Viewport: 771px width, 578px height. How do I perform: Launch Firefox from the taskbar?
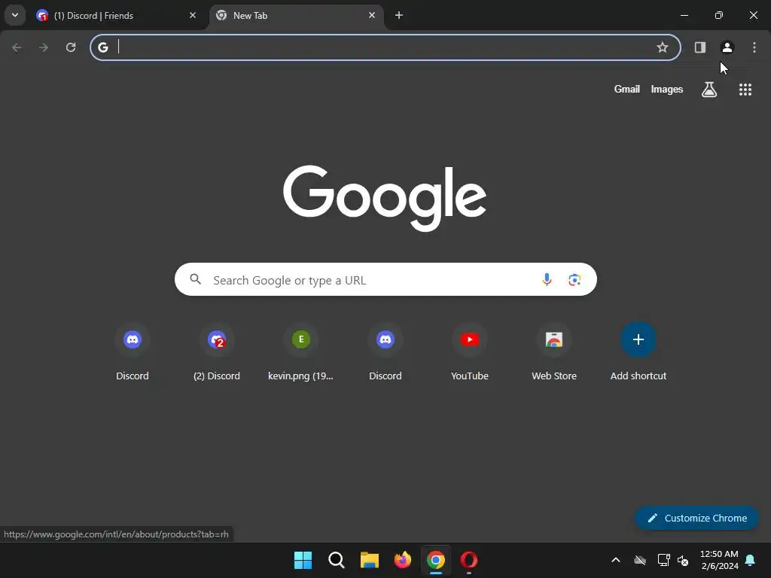(403, 560)
